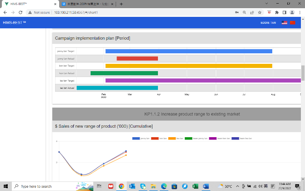Open a new browser tab
Screen dimensions: 305x191
pyautogui.click(x=121, y=4)
